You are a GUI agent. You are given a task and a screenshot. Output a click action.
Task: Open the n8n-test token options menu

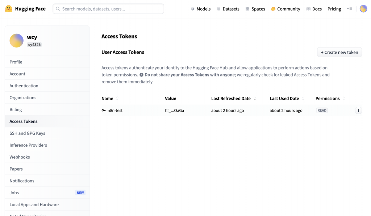(x=358, y=111)
